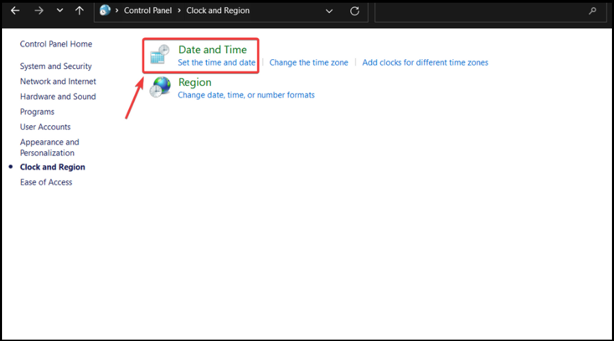Select Hardware and Sound in sidebar

click(58, 96)
